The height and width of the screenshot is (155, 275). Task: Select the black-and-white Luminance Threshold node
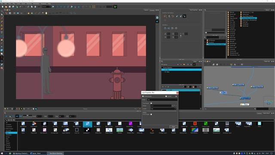[x=87, y=130]
